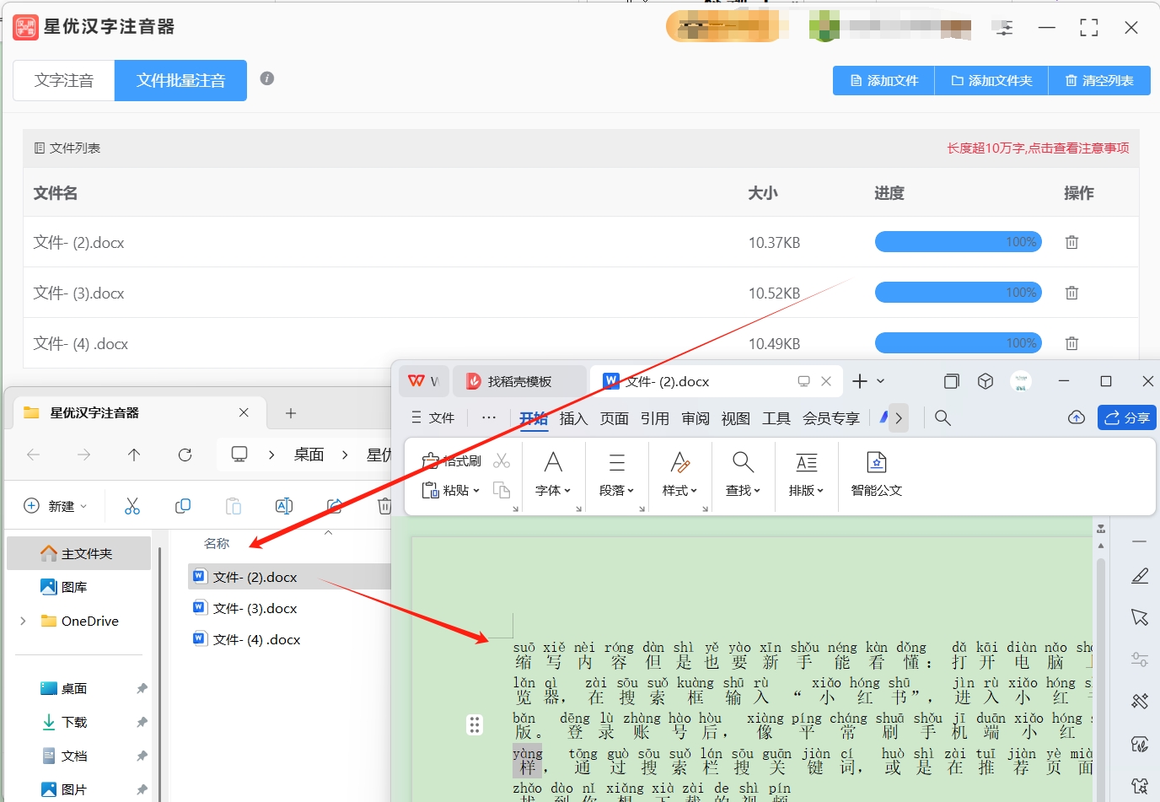
Task: Switch to the 文字注音 tab
Action: coord(64,81)
